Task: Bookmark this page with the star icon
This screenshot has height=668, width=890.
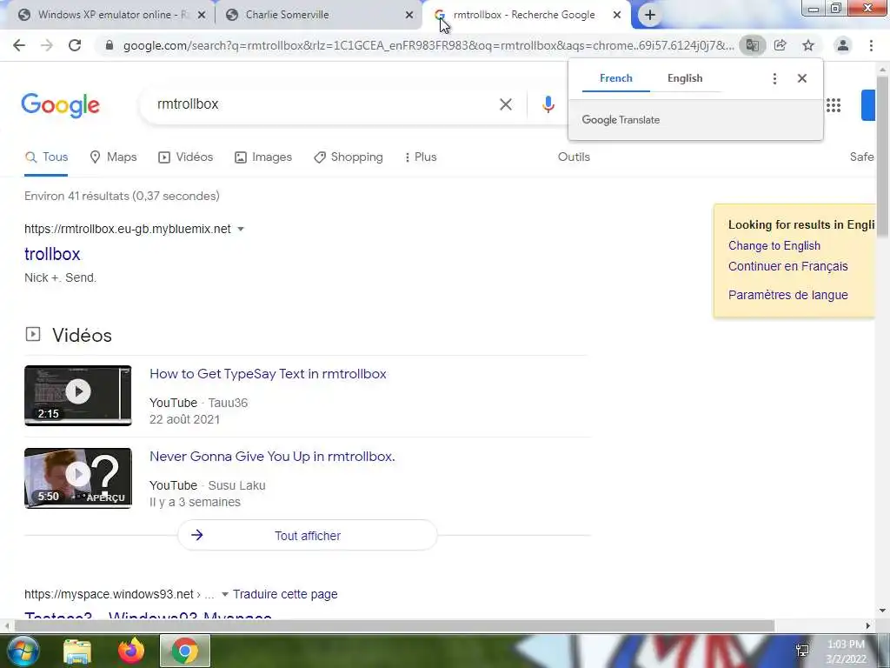Action: [808, 45]
